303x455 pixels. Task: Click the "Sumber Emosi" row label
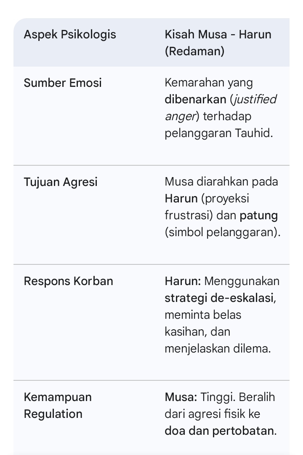coord(63,83)
